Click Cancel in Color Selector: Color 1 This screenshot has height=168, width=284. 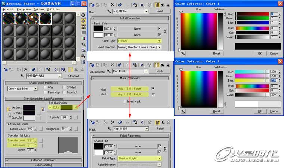click(x=274, y=54)
